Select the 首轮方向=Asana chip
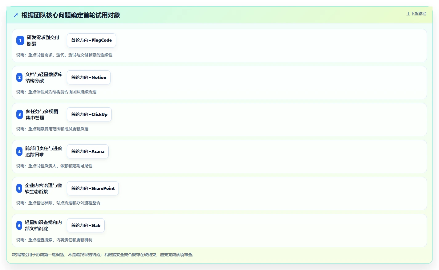 (x=88, y=151)
